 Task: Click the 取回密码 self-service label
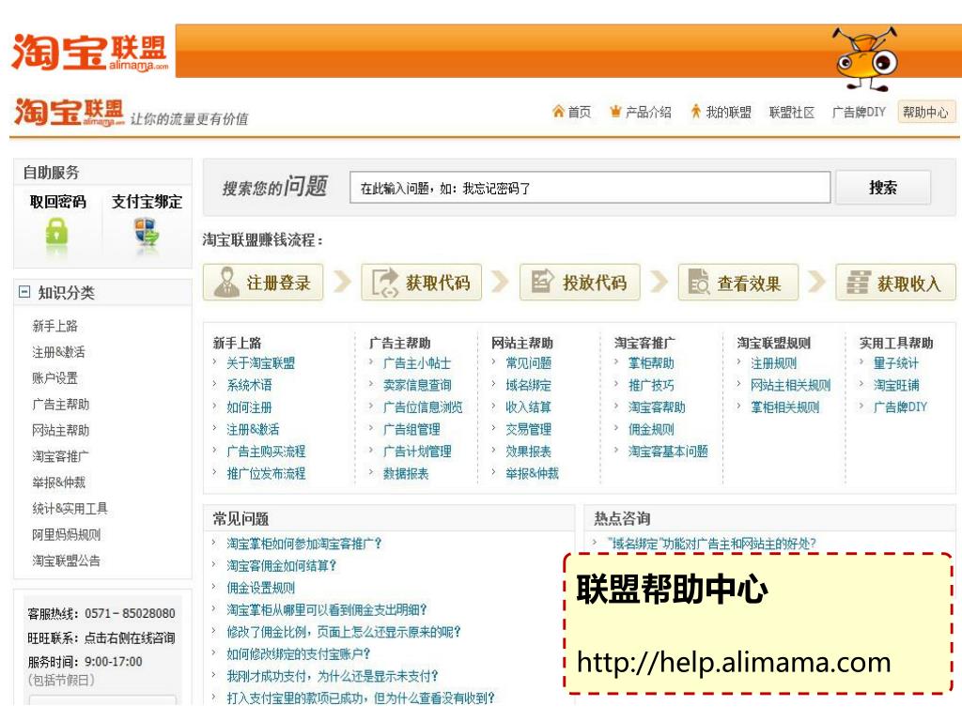click(x=57, y=202)
